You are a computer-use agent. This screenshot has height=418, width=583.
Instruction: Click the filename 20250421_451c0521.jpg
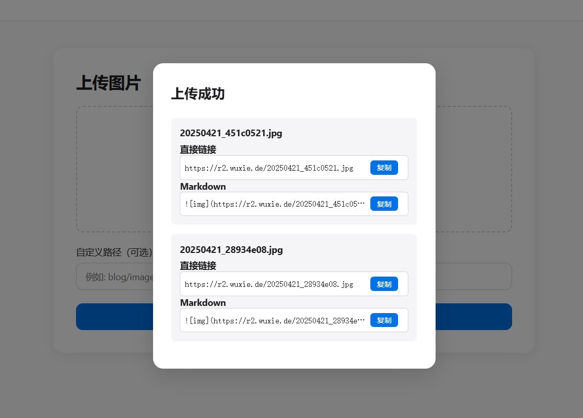(x=231, y=133)
